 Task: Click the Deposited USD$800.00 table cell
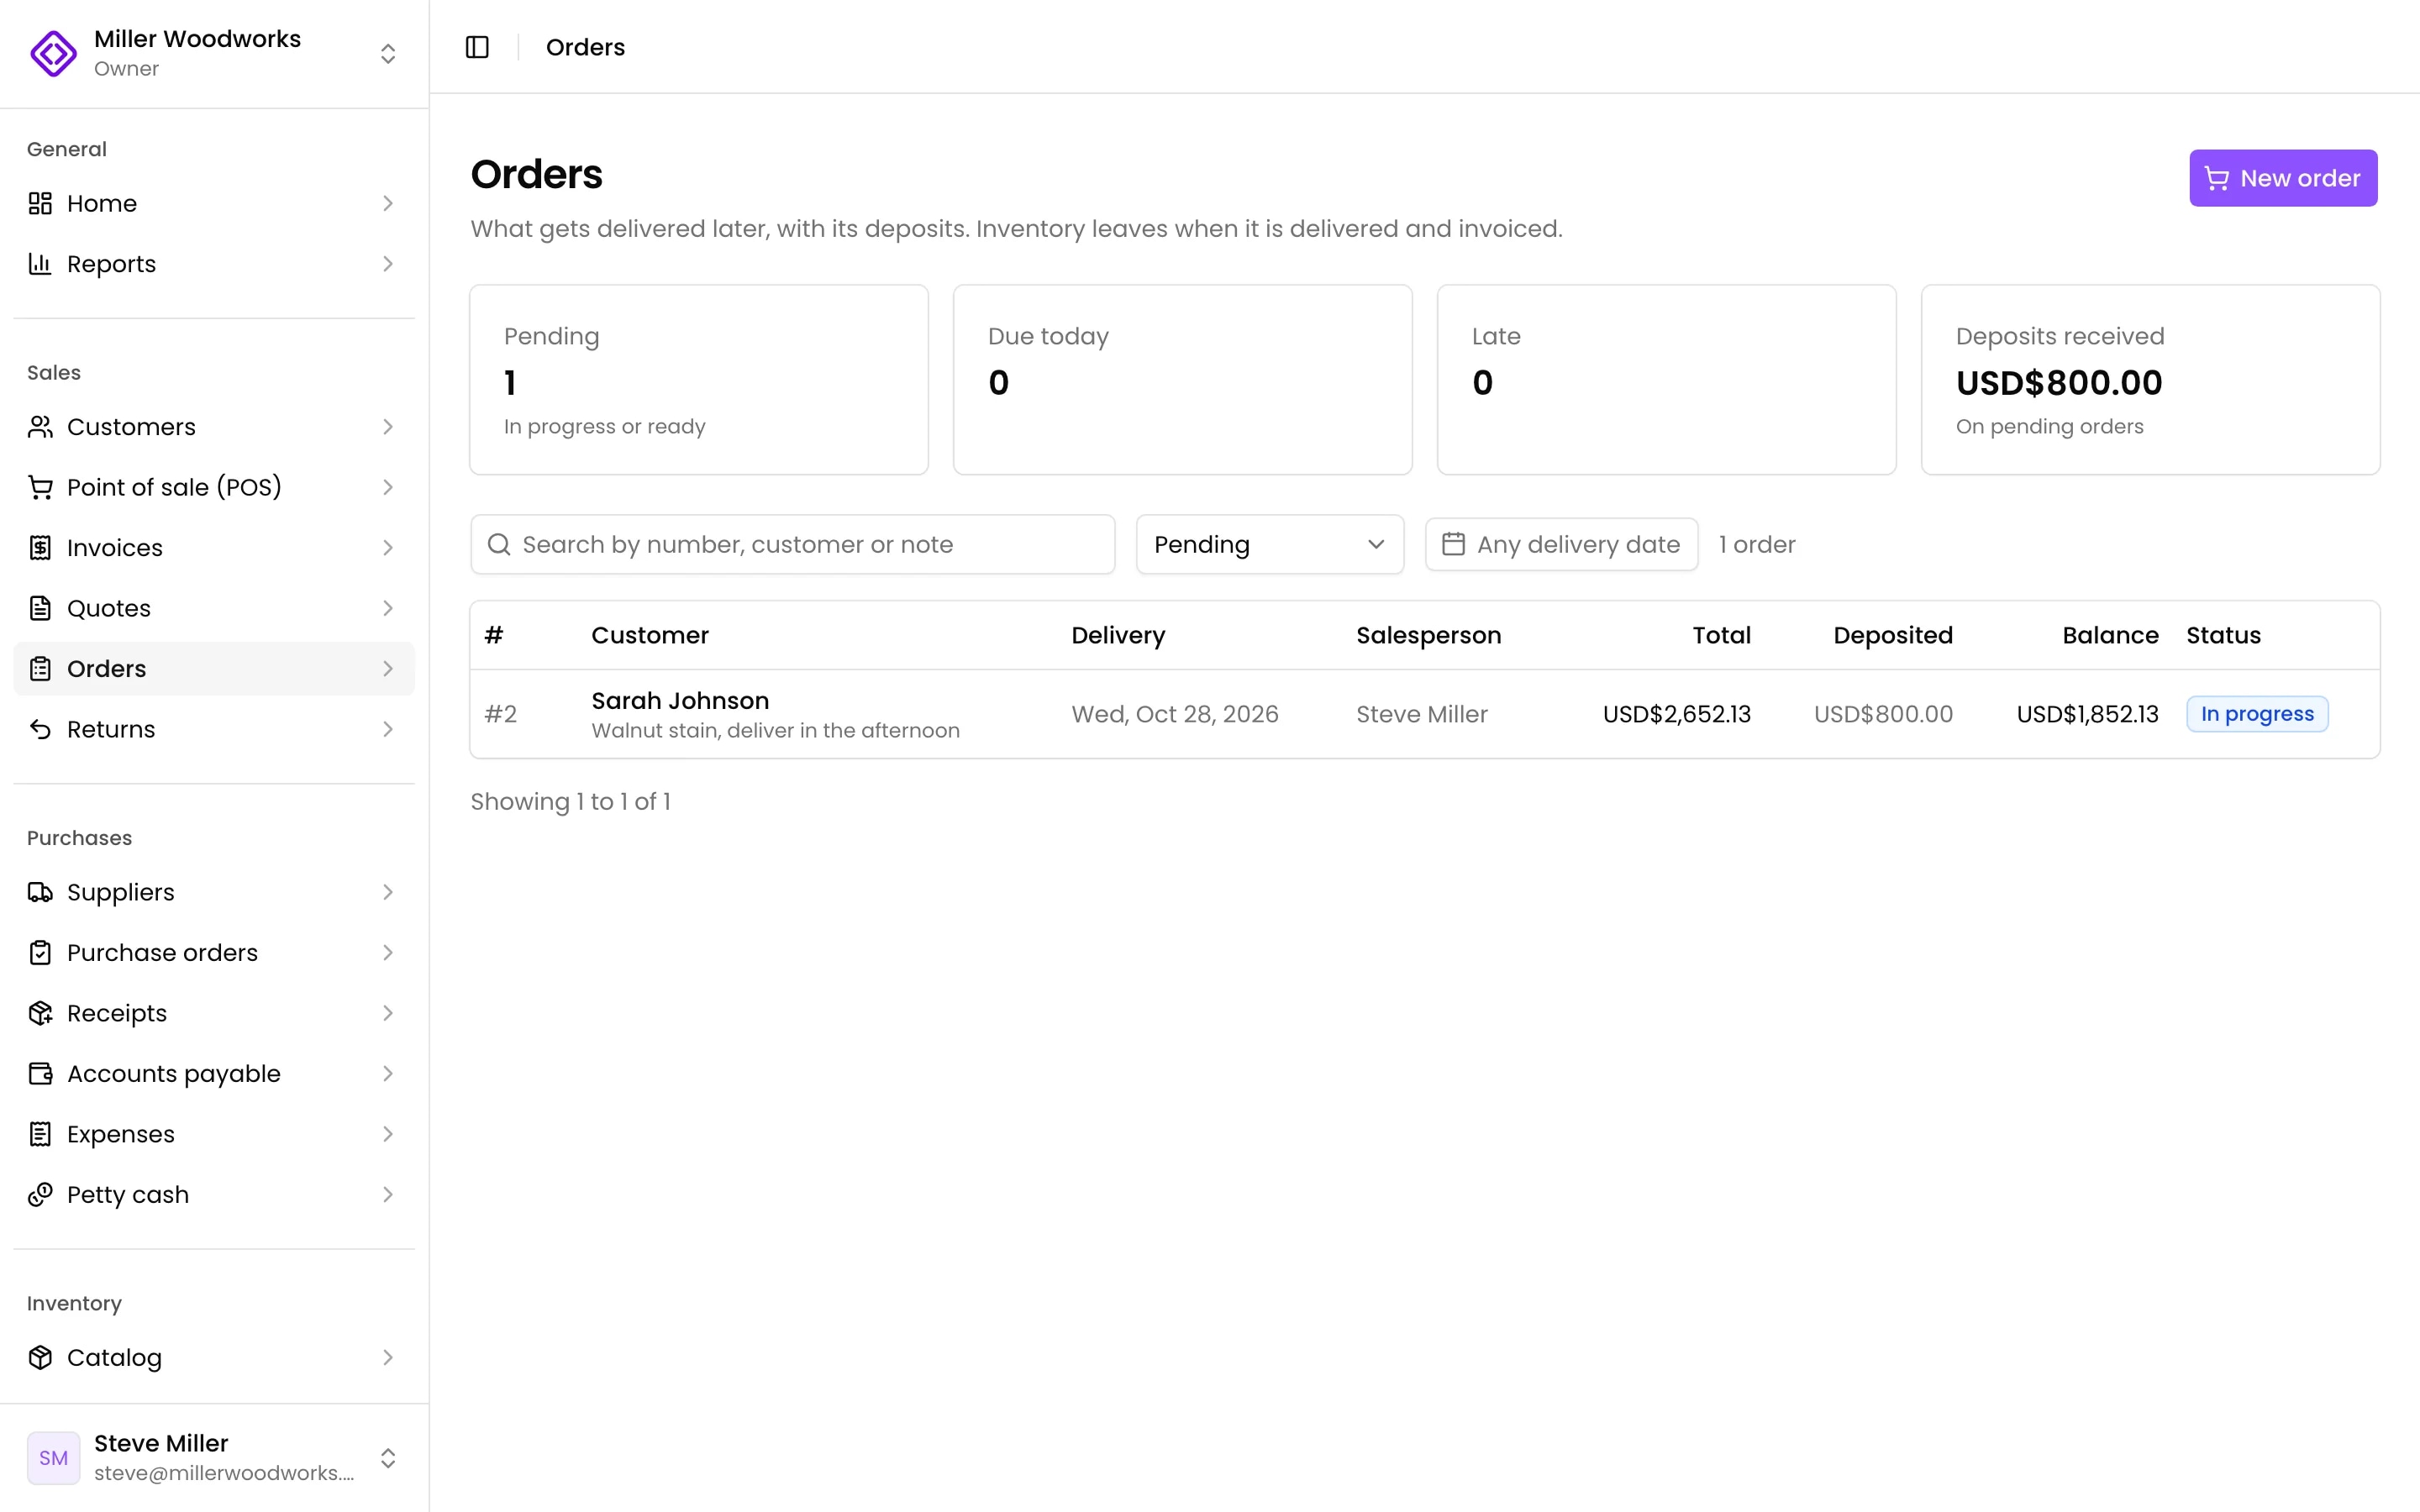(1883, 714)
